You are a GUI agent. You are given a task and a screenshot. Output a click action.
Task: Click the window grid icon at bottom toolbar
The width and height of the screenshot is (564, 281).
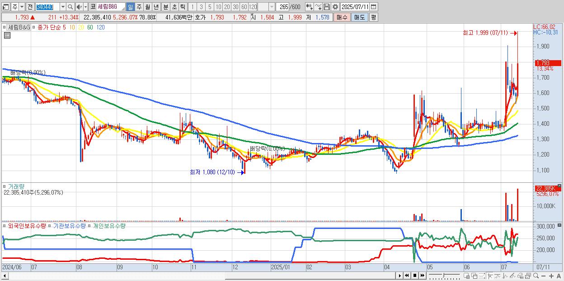point(467,276)
